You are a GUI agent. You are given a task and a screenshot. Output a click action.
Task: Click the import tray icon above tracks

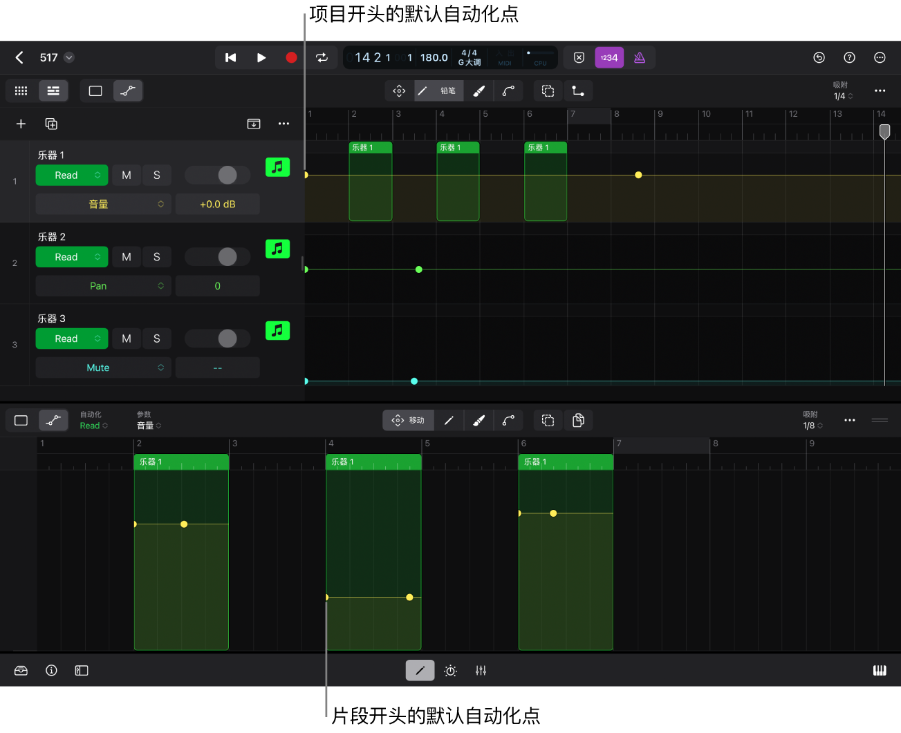pos(254,124)
